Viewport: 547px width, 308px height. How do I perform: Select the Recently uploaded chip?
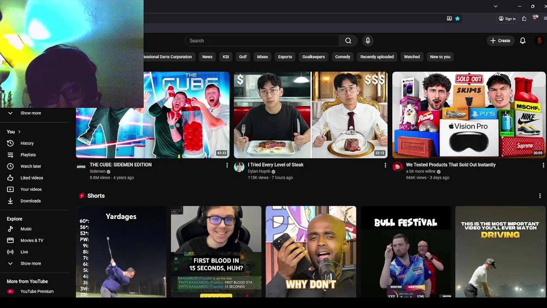377,57
